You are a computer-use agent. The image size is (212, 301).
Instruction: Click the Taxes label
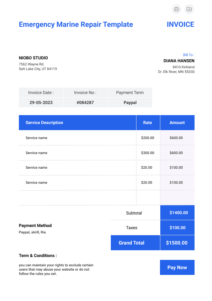click(131, 228)
